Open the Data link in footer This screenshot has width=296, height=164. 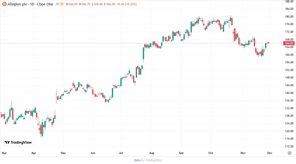pyautogui.click(x=137, y=160)
